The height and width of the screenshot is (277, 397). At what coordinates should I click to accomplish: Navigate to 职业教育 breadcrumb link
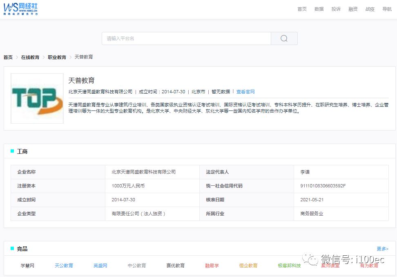[x=57, y=57]
